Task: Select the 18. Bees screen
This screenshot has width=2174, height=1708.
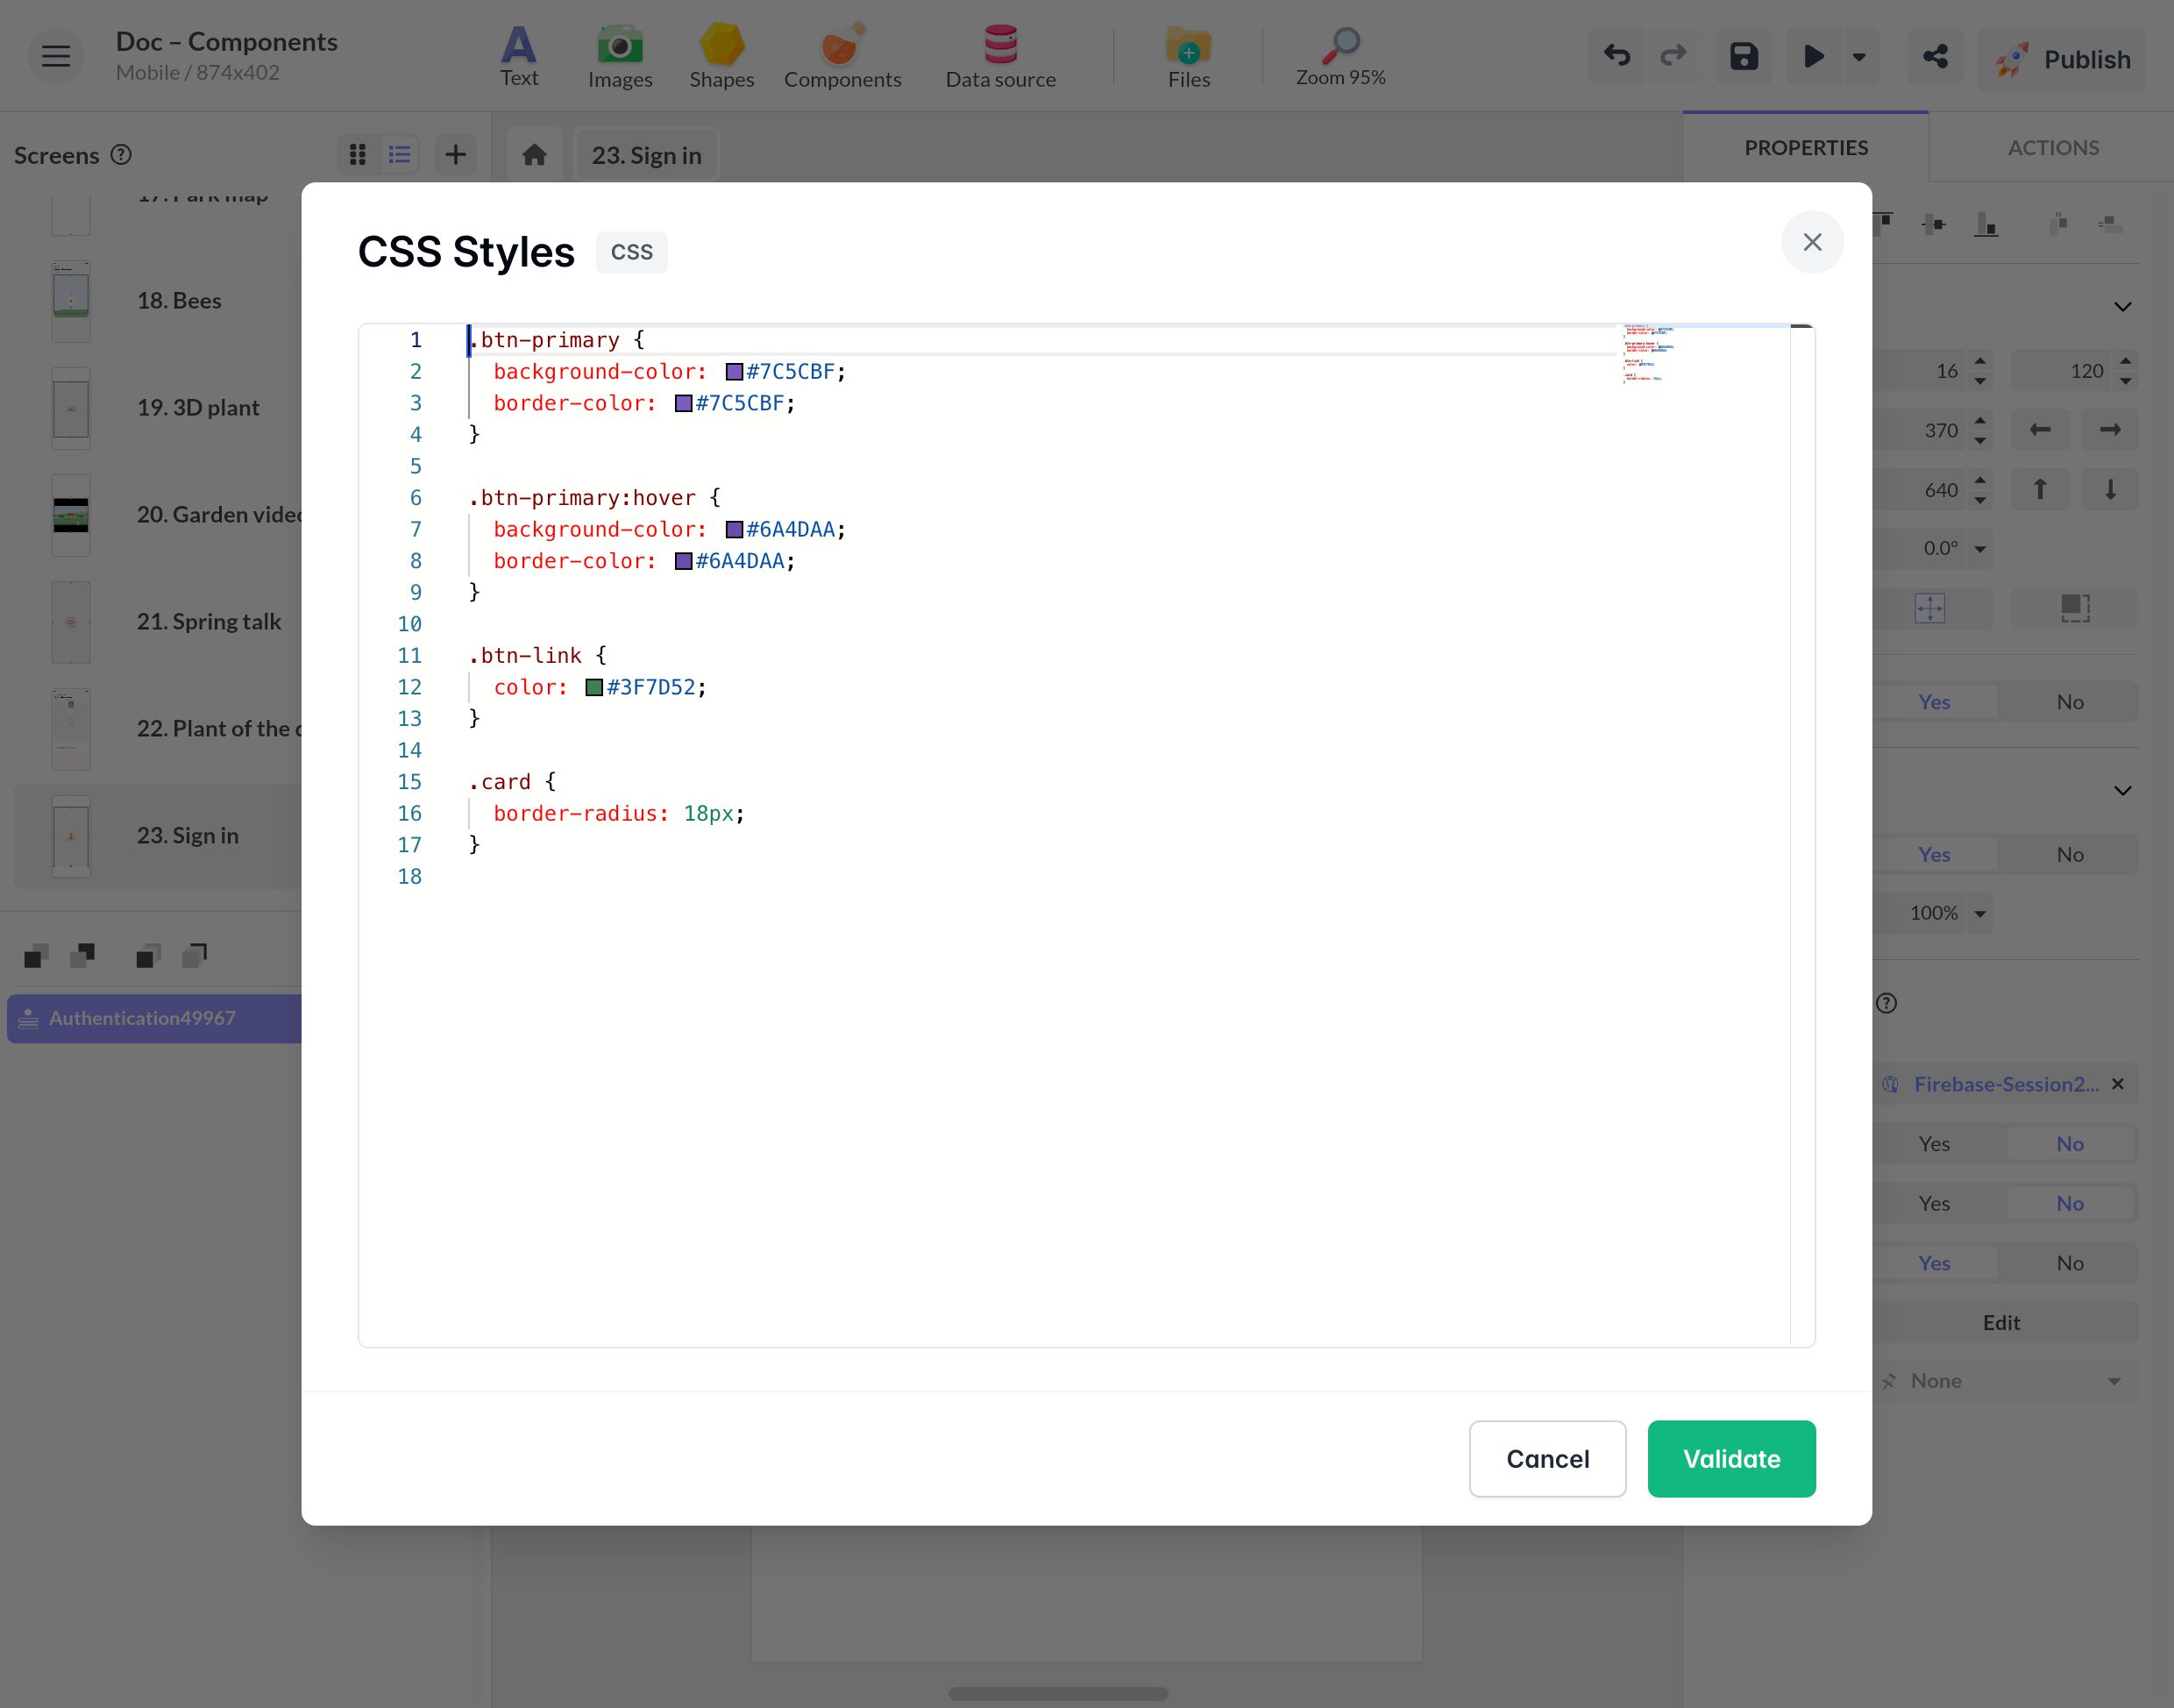Action: pyautogui.click(x=180, y=301)
